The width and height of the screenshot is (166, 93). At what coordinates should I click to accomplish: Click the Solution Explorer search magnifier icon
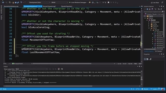click(x=162, y=12)
